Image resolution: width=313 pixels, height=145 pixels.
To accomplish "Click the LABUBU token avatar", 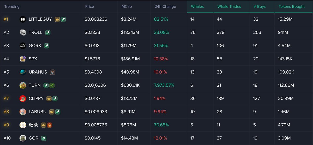I will coord(23,112).
